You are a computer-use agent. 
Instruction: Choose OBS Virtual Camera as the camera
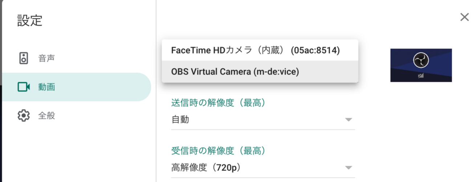(x=235, y=72)
